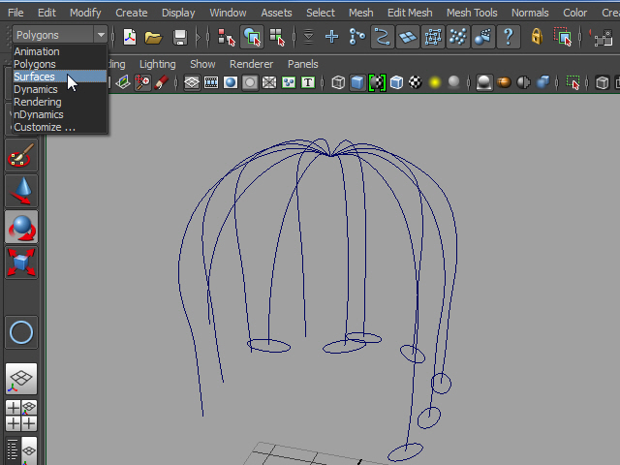Collapse handle before high quality rendering icon

pyautogui.click(x=469, y=82)
